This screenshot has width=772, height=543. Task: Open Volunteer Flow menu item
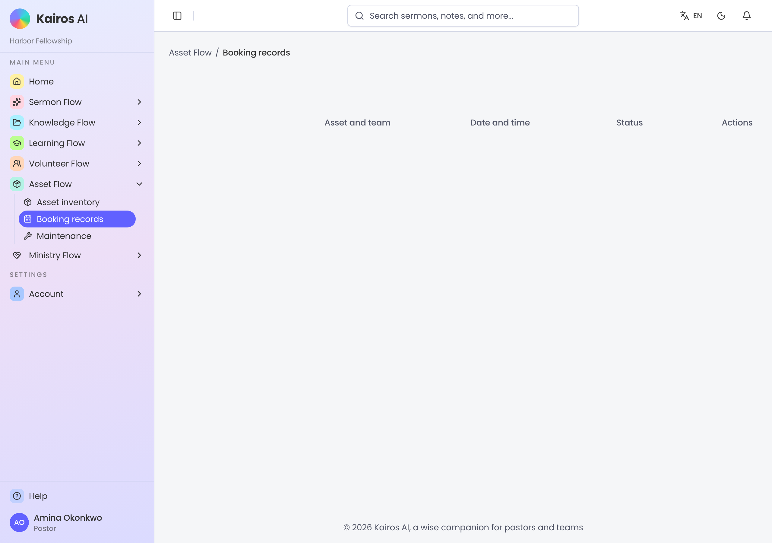pyautogui.click(x=77, y=164)
